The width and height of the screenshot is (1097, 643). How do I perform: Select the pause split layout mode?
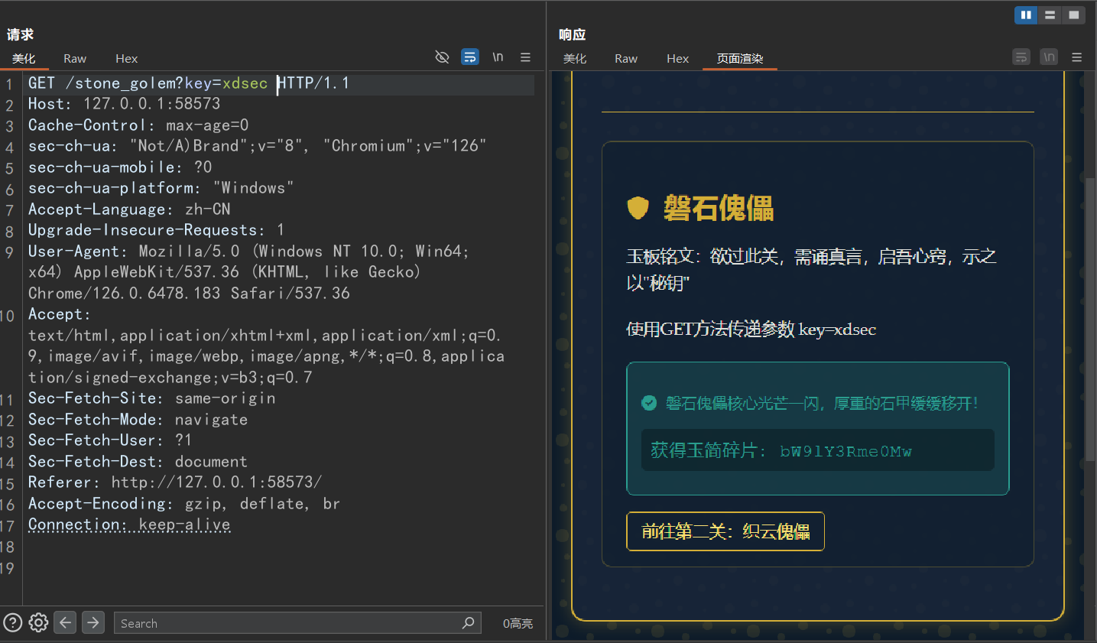[x=1025, y=15]
